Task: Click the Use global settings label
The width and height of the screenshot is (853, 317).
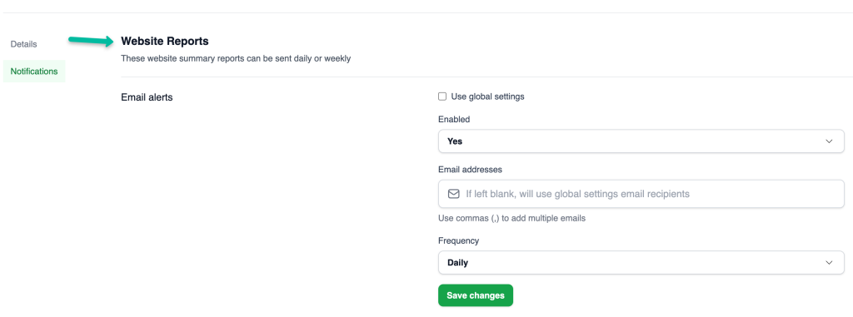Action: click(487, 97)
